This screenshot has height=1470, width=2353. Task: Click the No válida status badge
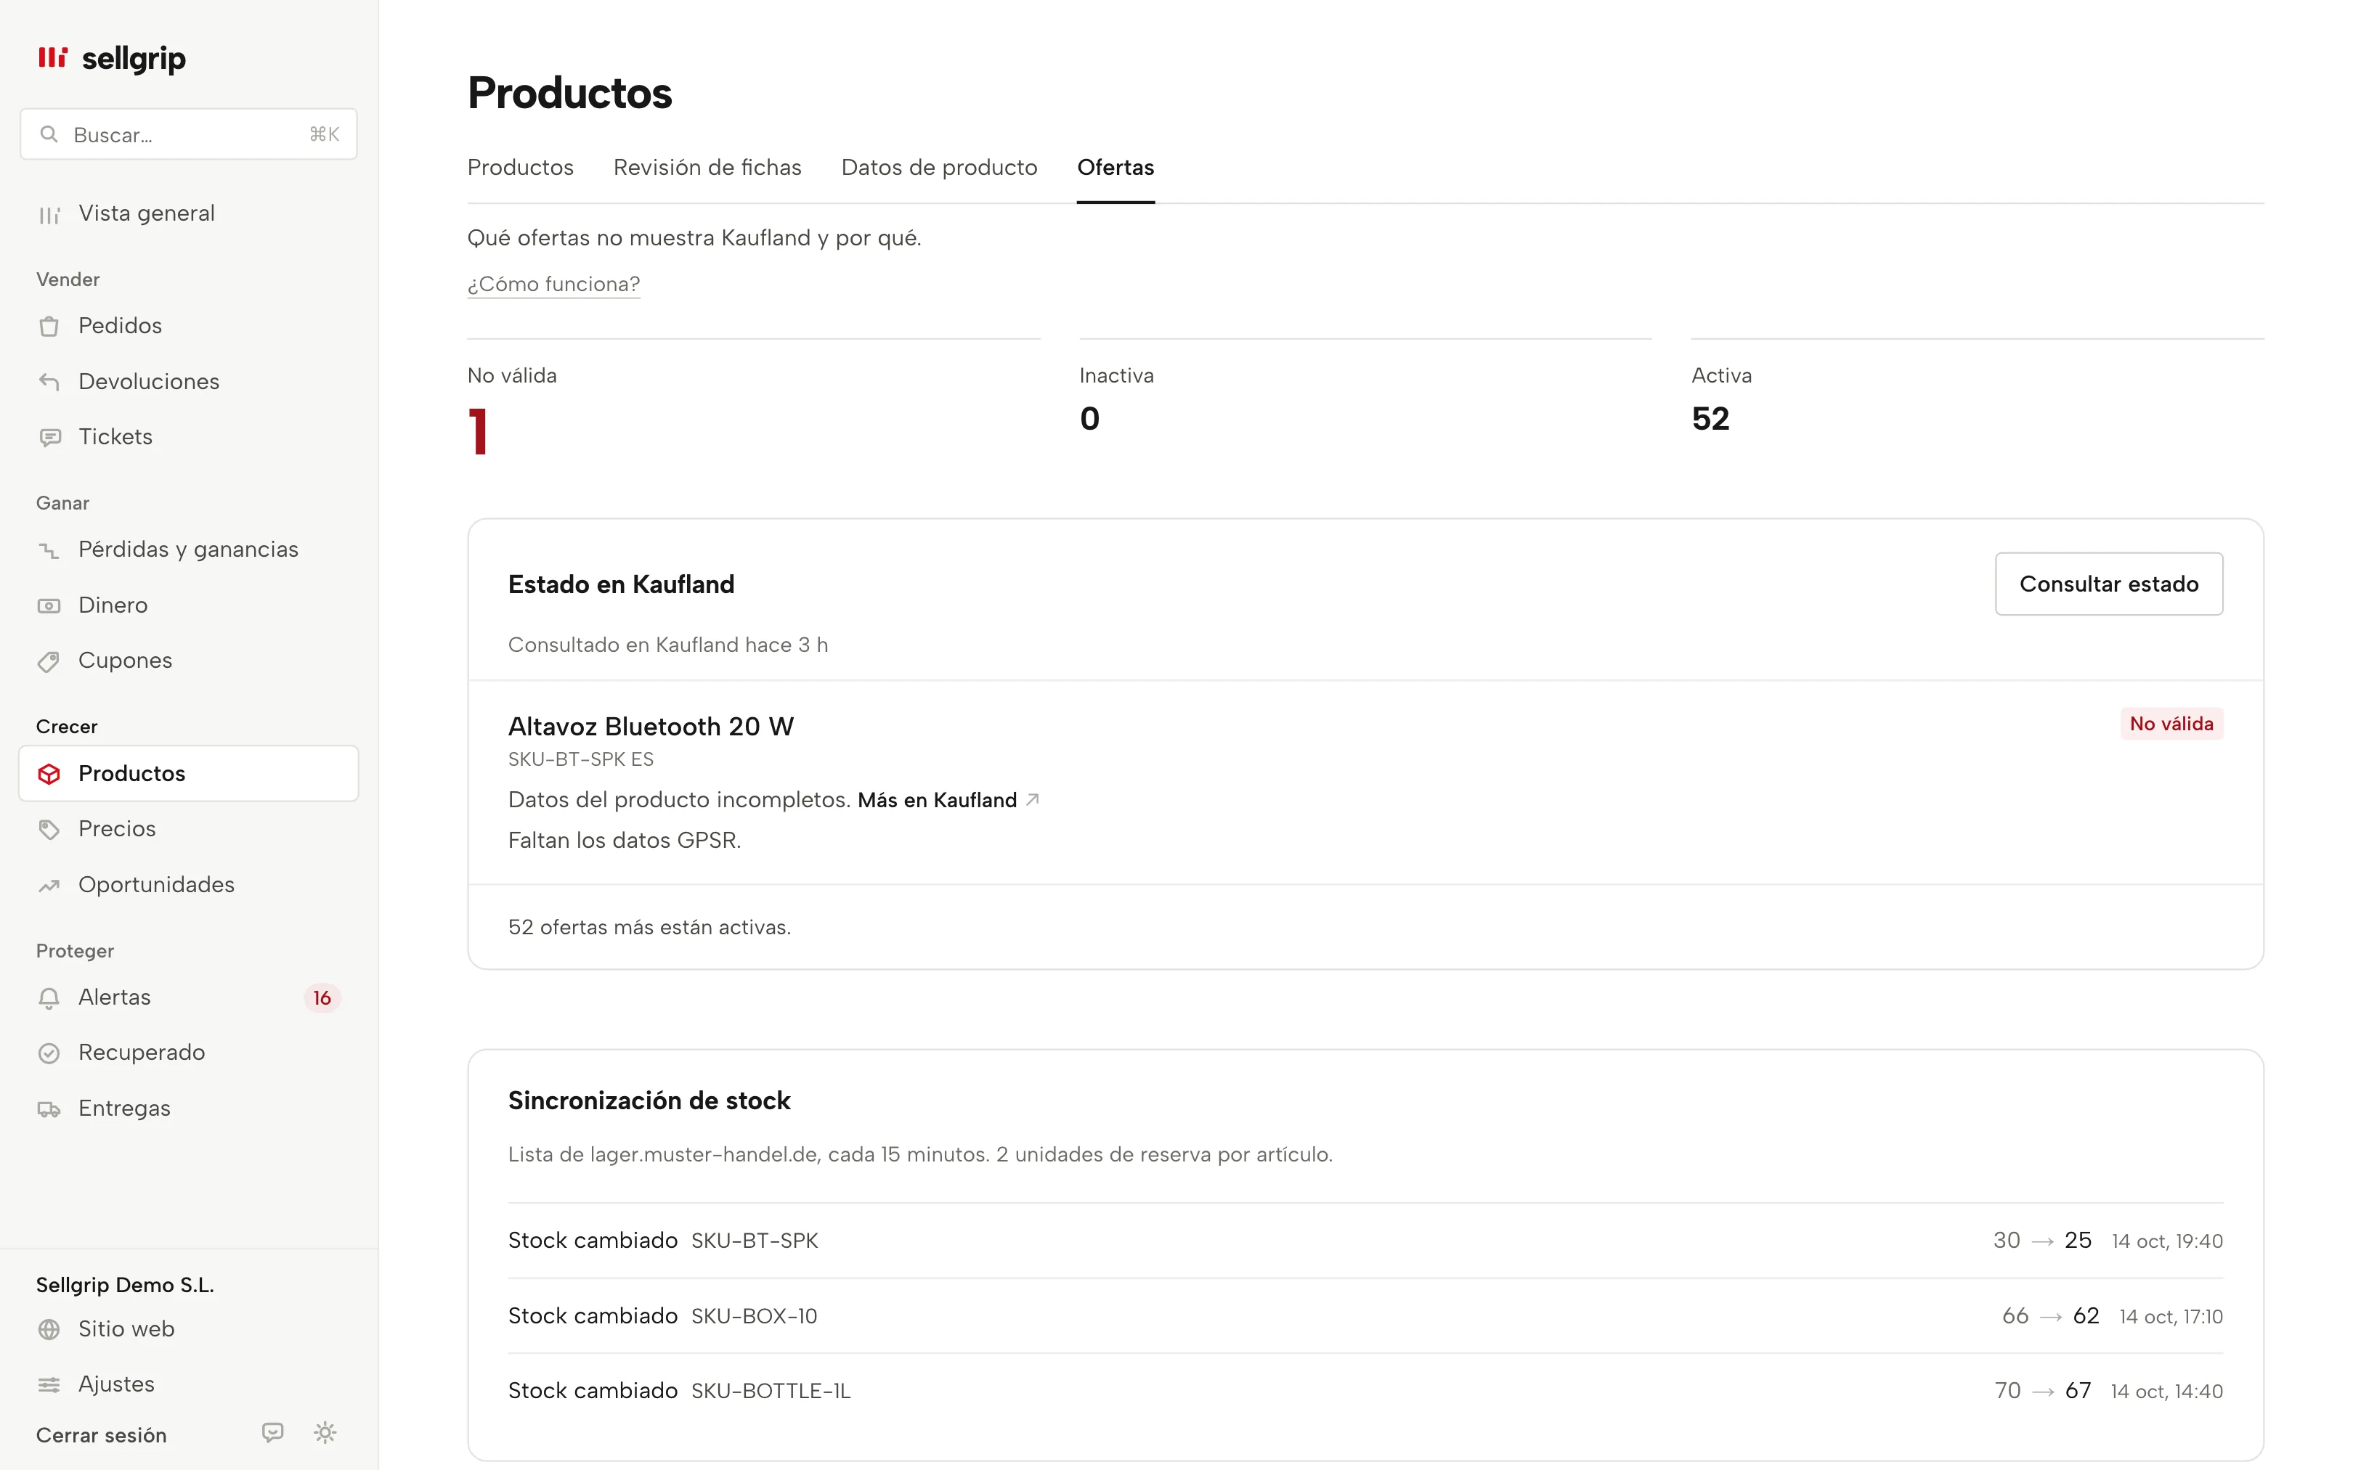(2171, 724)
